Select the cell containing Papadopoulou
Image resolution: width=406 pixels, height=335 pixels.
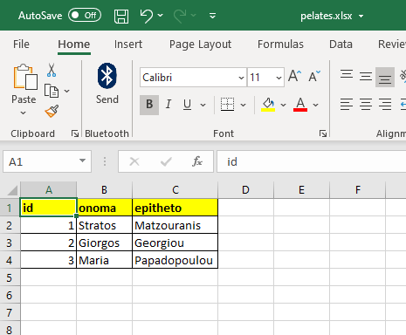175,260
